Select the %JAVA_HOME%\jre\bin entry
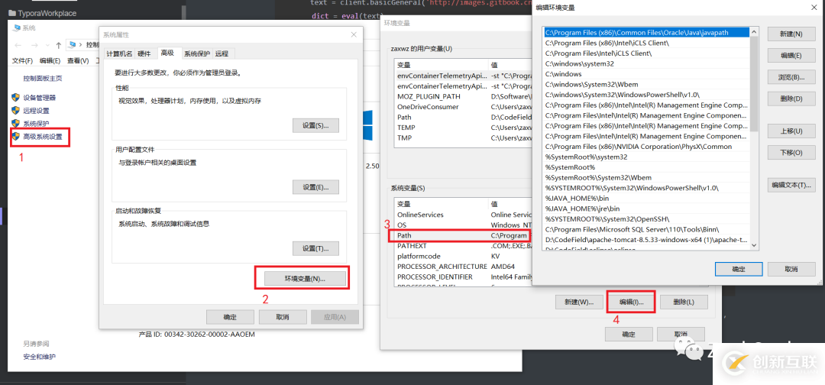 [x=646, y=209]
